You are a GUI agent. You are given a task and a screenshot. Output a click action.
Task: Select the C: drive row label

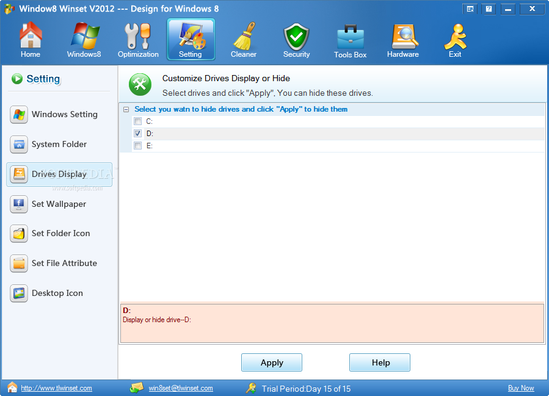(x=150, y=121)
